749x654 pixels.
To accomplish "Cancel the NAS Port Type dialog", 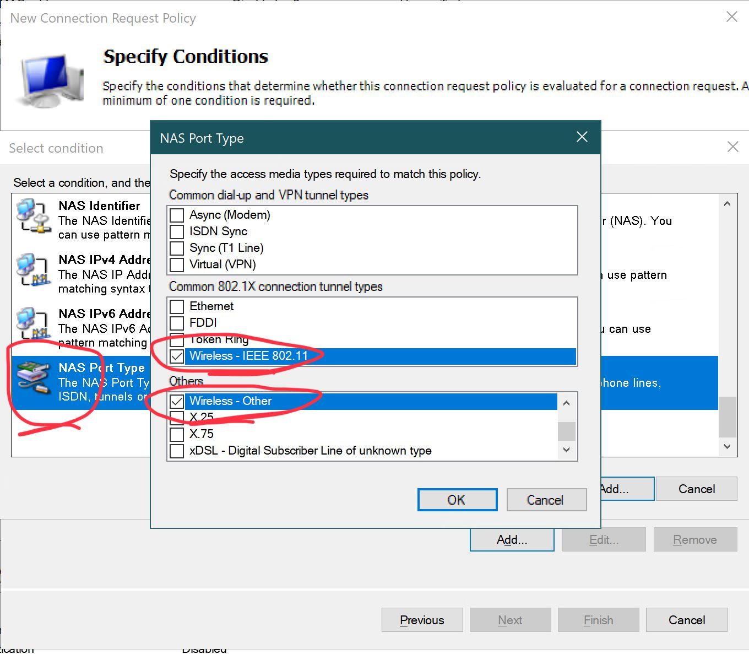I will click(546, 500).
